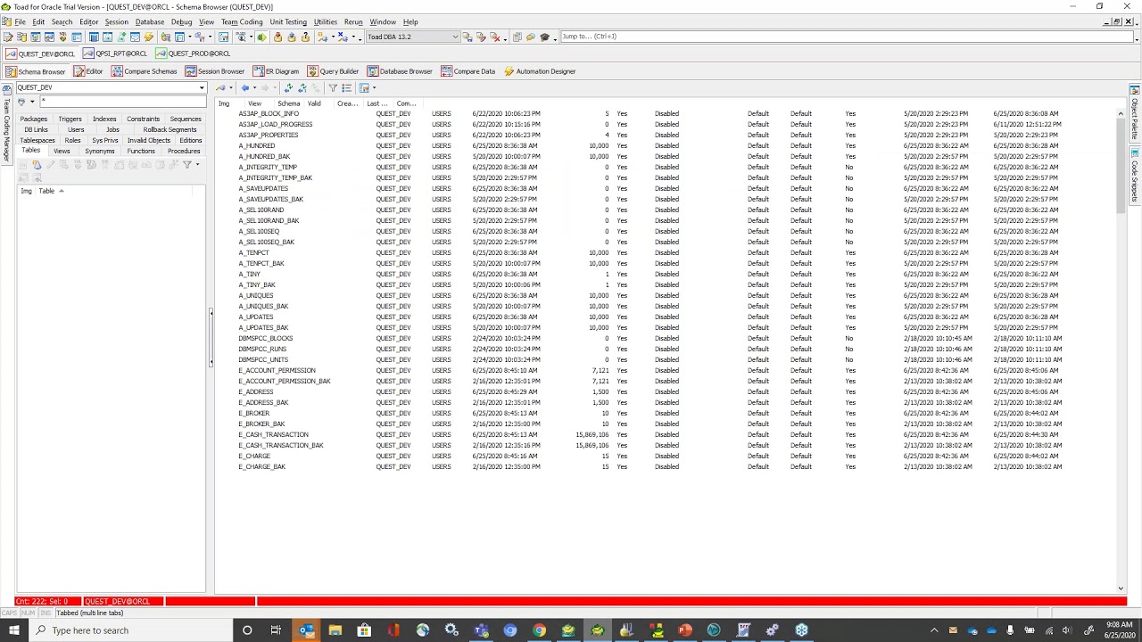This screenshot has height=642, width=1142.
Task: Launch Compare Schemas
Action: point(145,71)
